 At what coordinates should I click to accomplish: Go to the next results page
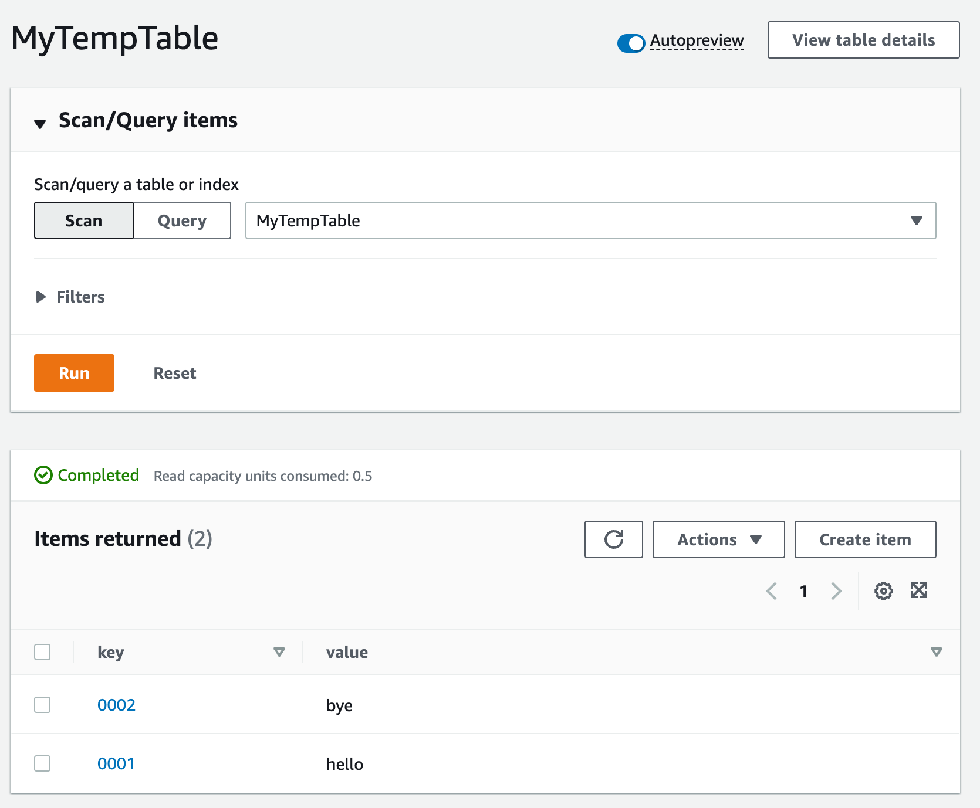coord(836,591)
